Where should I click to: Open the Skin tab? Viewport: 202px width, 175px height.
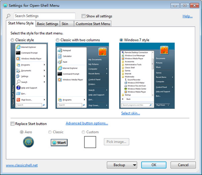click(x=67, y=24)
